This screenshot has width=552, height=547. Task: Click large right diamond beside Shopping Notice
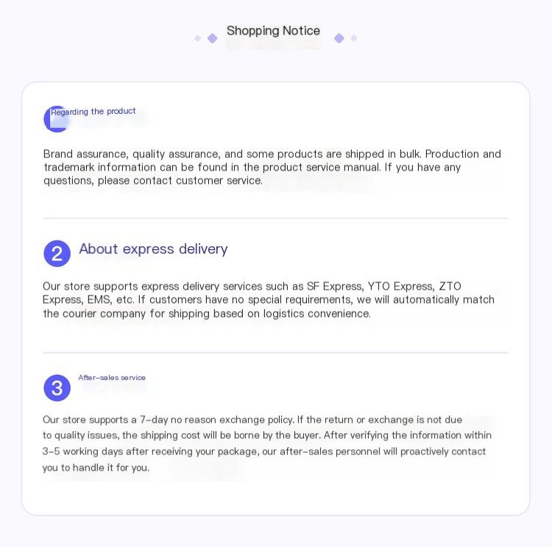tap(339, 38)
